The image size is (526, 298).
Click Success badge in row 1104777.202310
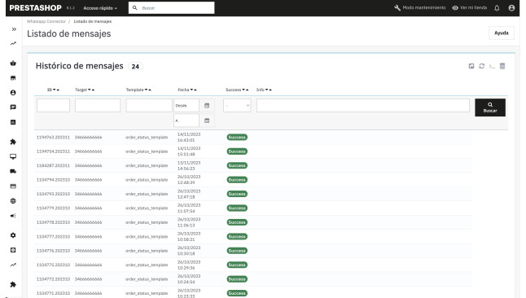[237, 237]
